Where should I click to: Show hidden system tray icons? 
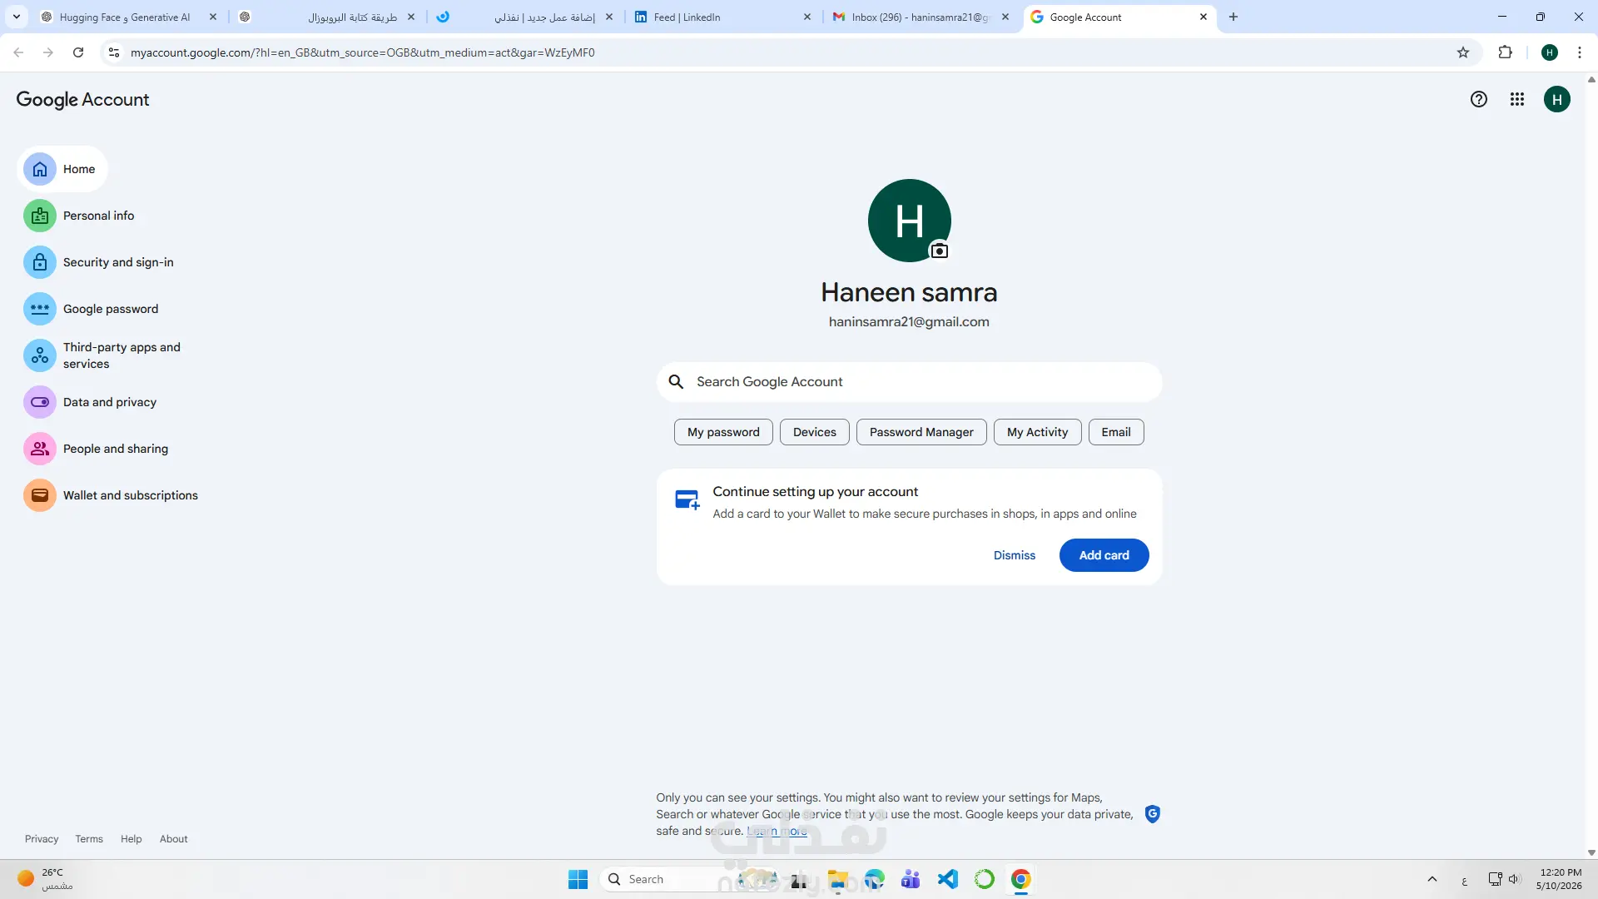[x=1432, y=879]
